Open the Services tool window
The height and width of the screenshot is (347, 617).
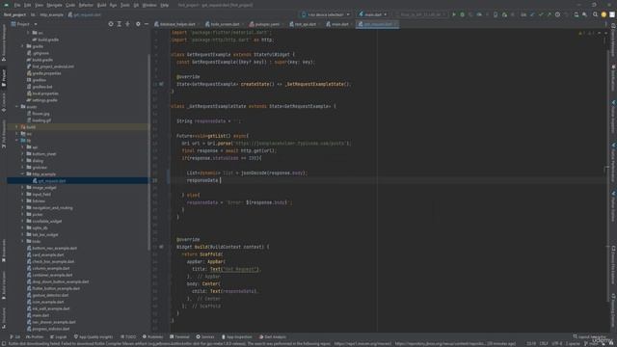click(x=205, y=336)
